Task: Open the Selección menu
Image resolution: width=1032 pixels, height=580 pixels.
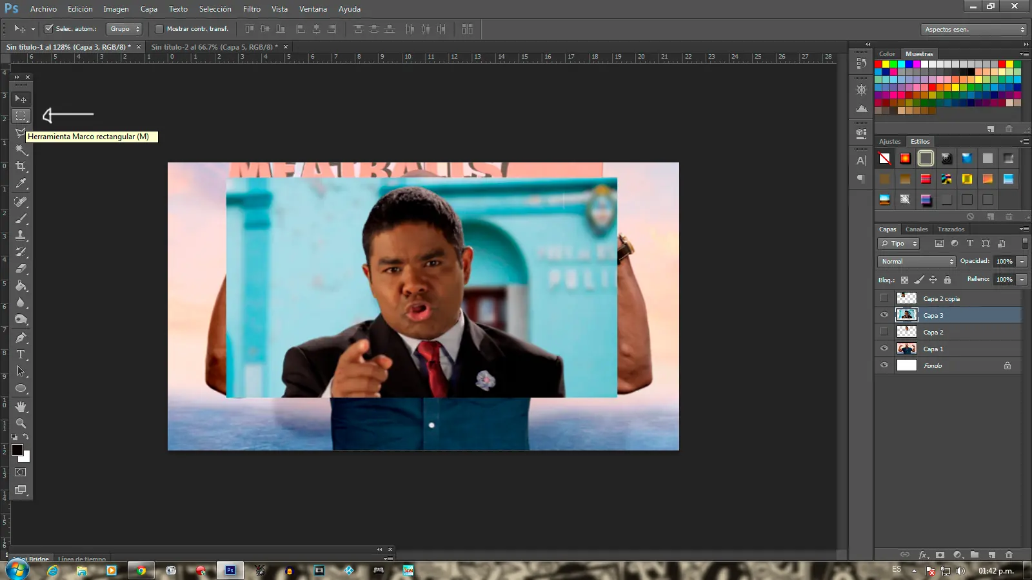Action: (x=215, y=9)
